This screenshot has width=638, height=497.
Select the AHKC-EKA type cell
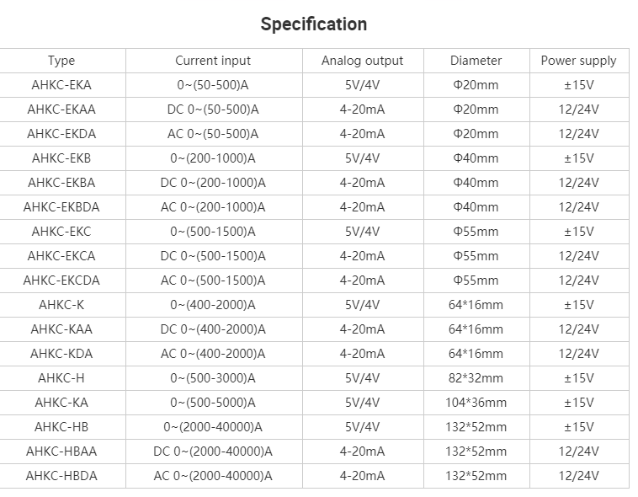pos(61,85)
